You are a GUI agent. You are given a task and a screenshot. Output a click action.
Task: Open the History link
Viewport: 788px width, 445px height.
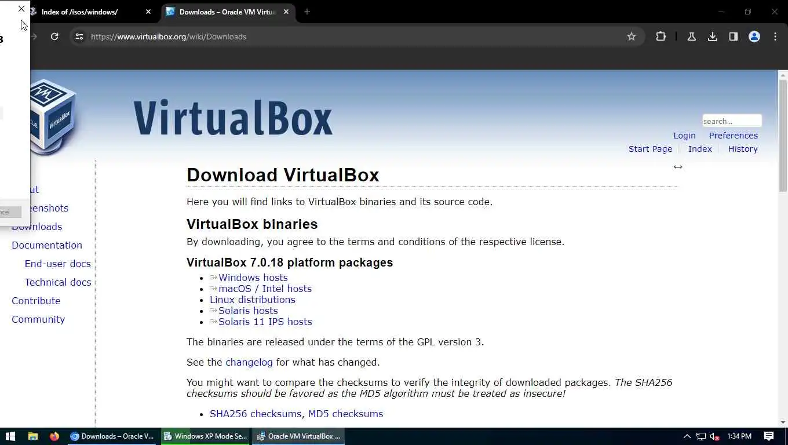pyautogui.click(x=743, y=149)
